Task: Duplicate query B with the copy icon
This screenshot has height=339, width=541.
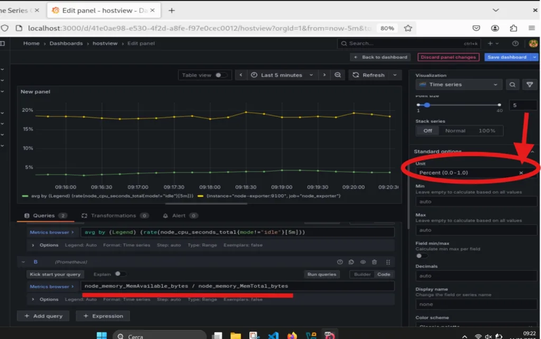Action: tap(351, 262)
